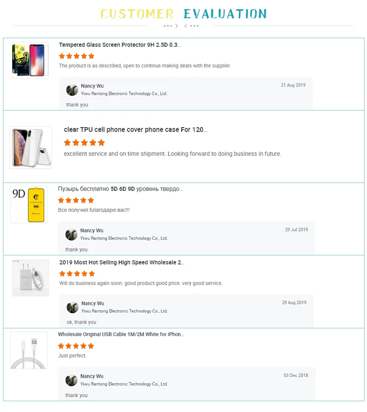Click Nancy Wu's name in the 'ok, thank you' reply
This screenshot has width=367, height=412.
coord(92,303)
